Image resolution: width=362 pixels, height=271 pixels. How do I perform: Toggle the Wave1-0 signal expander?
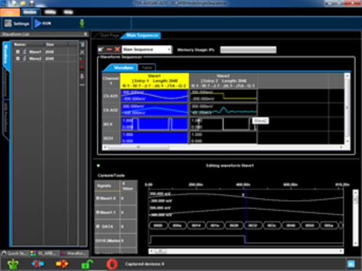[98, 198]
